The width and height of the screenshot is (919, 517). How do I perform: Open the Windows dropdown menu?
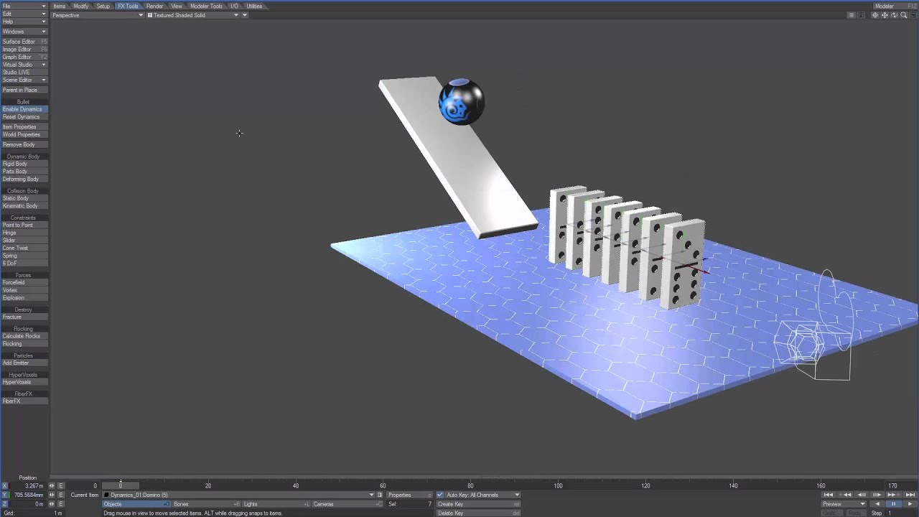pyautogui.click(x=24, y=32)
